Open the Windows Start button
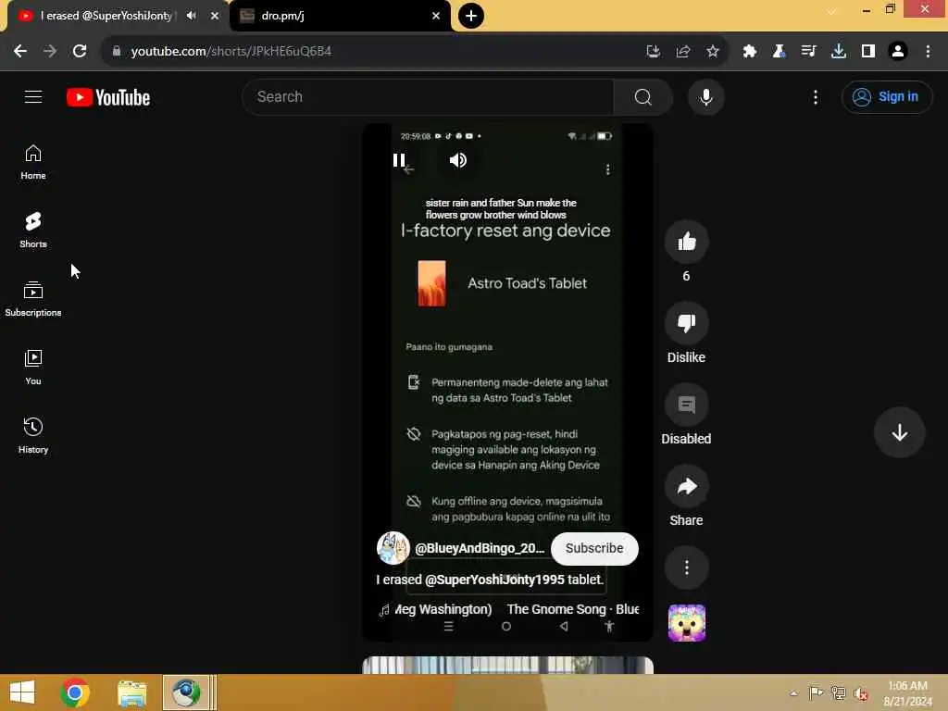948x711 pixels. (x=22, y=692)
